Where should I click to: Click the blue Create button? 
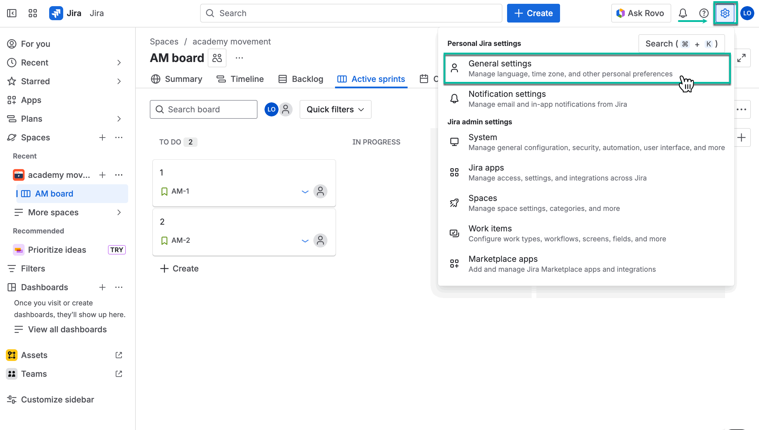click(x=533, y=13)
